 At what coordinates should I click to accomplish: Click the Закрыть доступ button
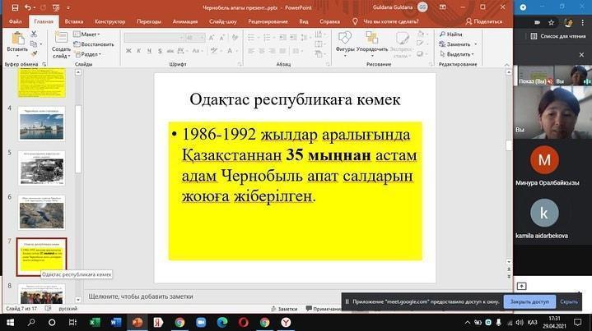[x=529, y=301]
